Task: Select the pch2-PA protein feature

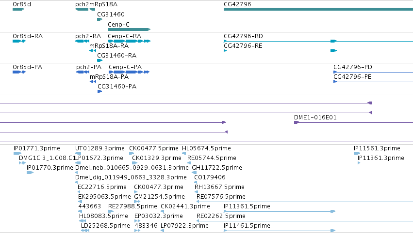Action: click(x=83, y=72)
